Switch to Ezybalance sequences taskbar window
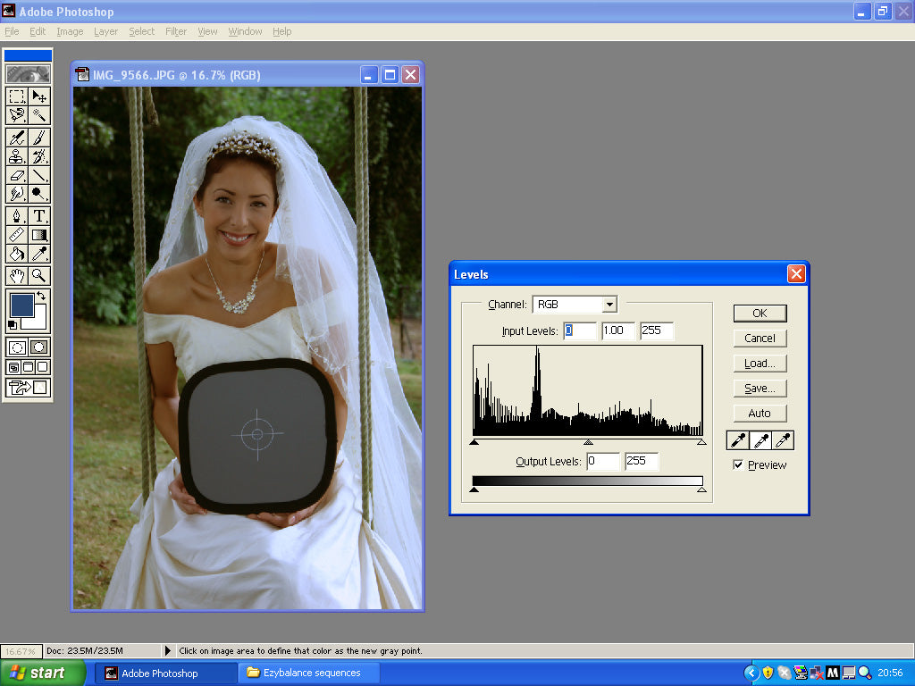This screenshot has width=915, height=686. tap(310, 673)
